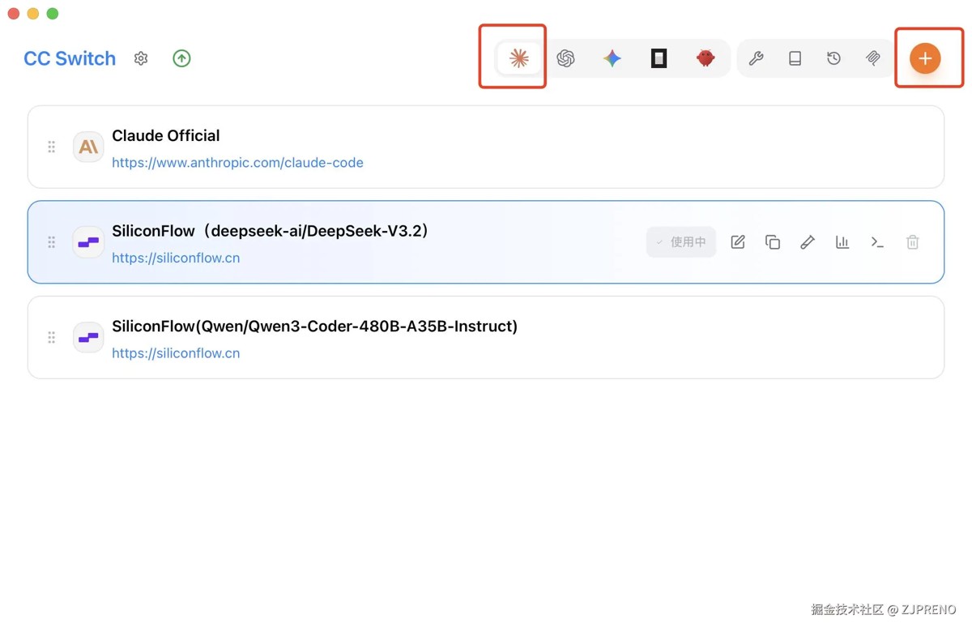This screenshot has width=972, height=632.
Task: Open the anthropic.com/claude-code link
Action: pos(237,162)
